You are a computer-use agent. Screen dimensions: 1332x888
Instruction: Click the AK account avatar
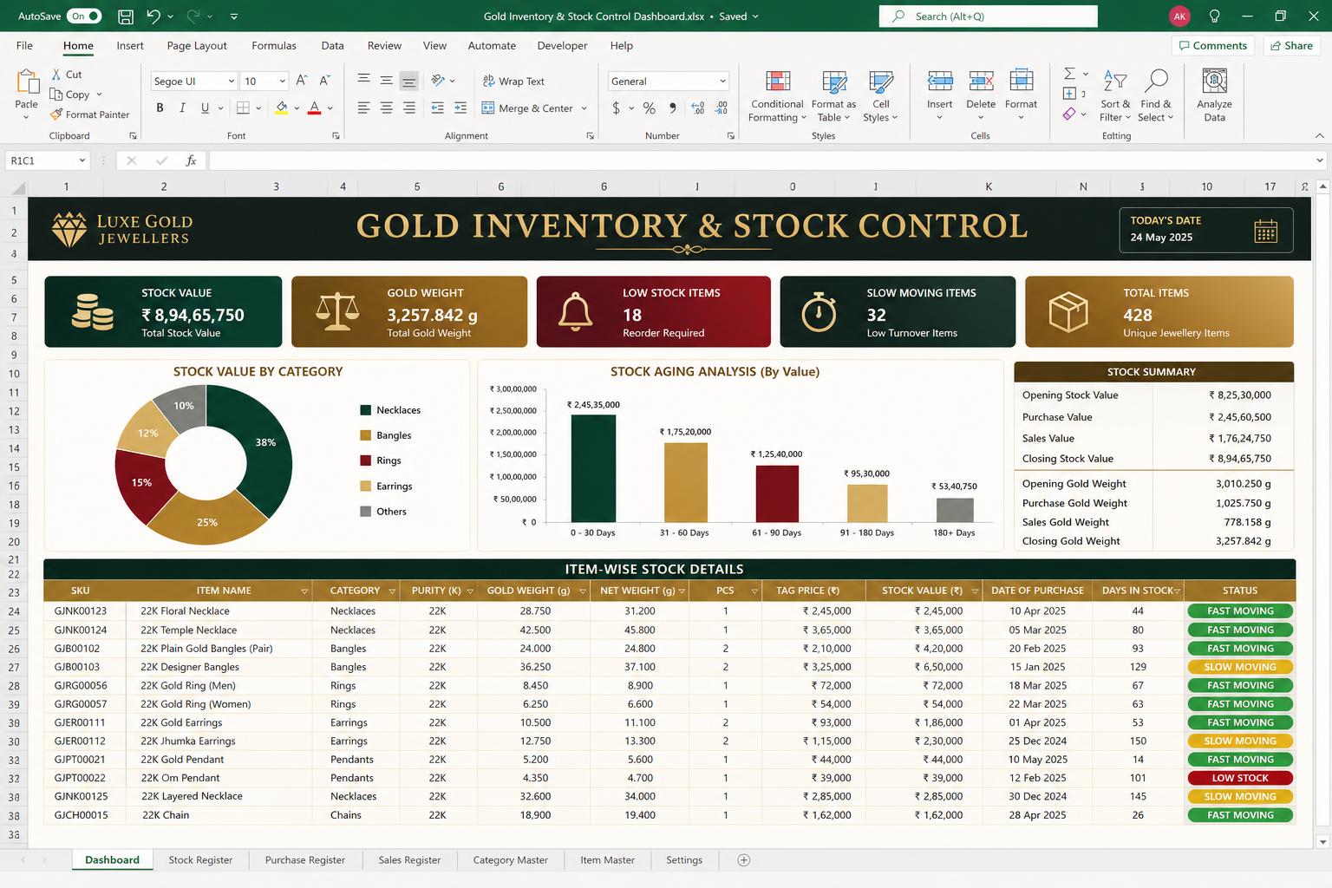1179,16
